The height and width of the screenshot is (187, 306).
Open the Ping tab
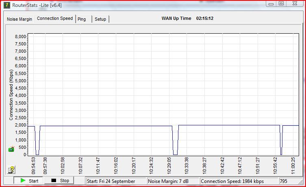pyautogui.click(x=82, y=19)
